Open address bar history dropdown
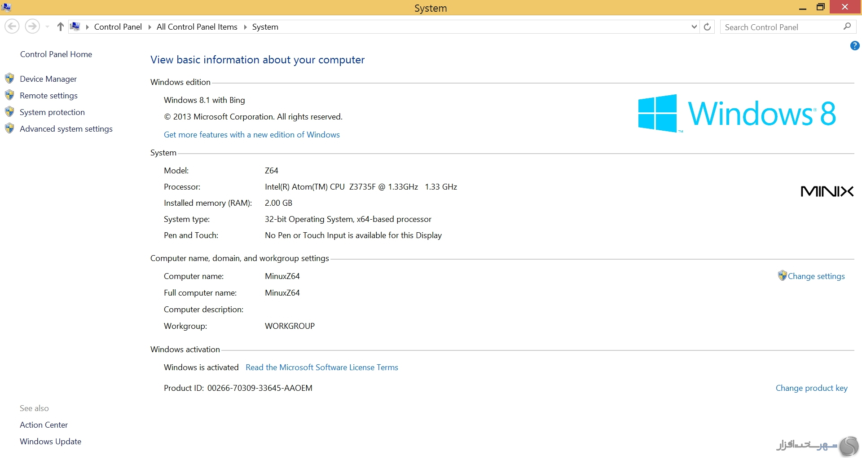 [694, 27]
